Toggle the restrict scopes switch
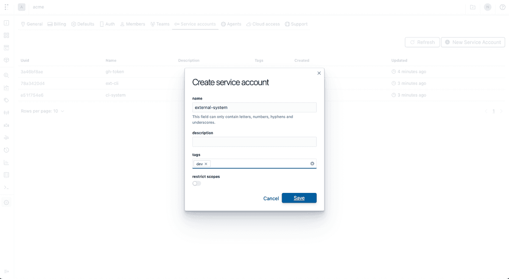Image resolution: width=509 pixels, height=279 pixels. 197,183
